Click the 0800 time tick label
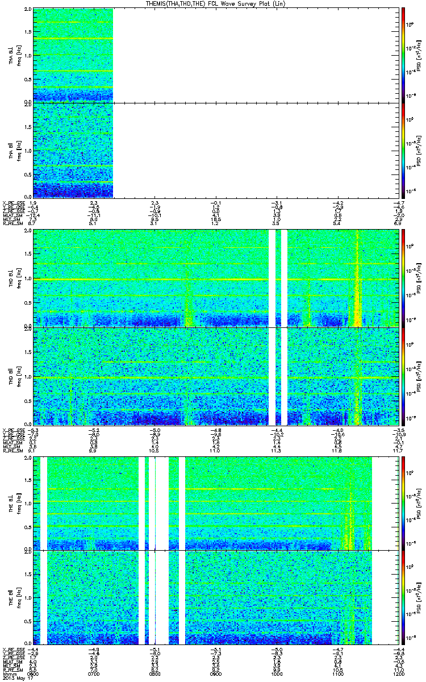 pos(154,673)
